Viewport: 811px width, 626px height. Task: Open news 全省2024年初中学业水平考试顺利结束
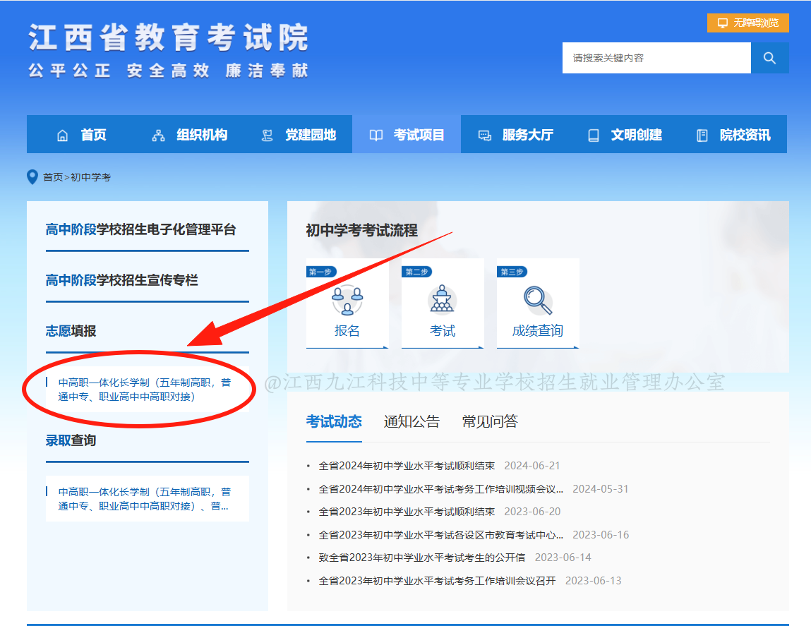coord(407,466)
